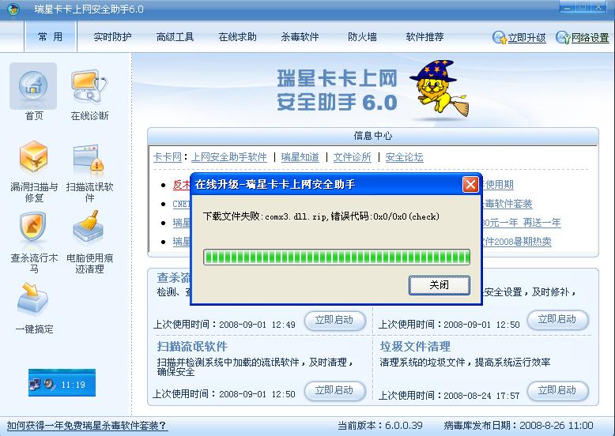
Task: Click the network tray icon
Action: pyautogui.click(x=35, y=385)
